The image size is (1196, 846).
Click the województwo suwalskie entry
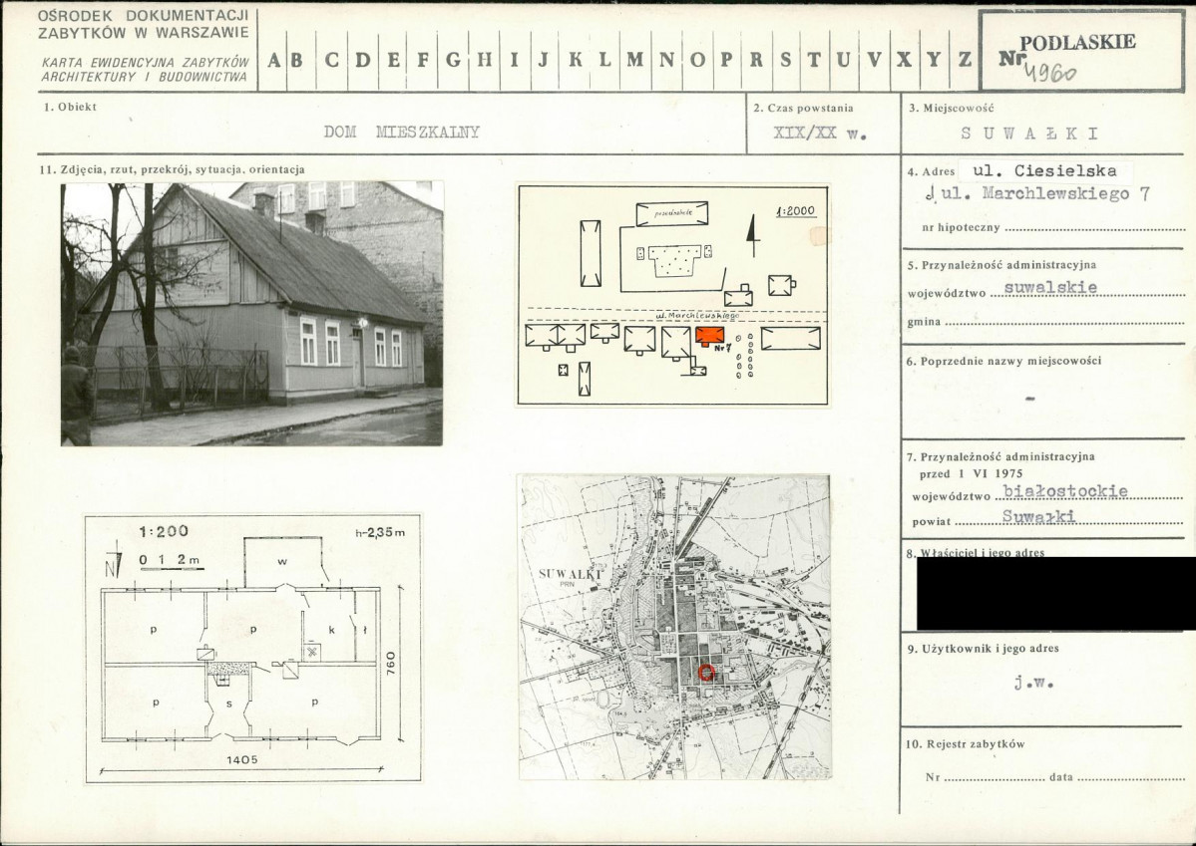point(1049,288)
